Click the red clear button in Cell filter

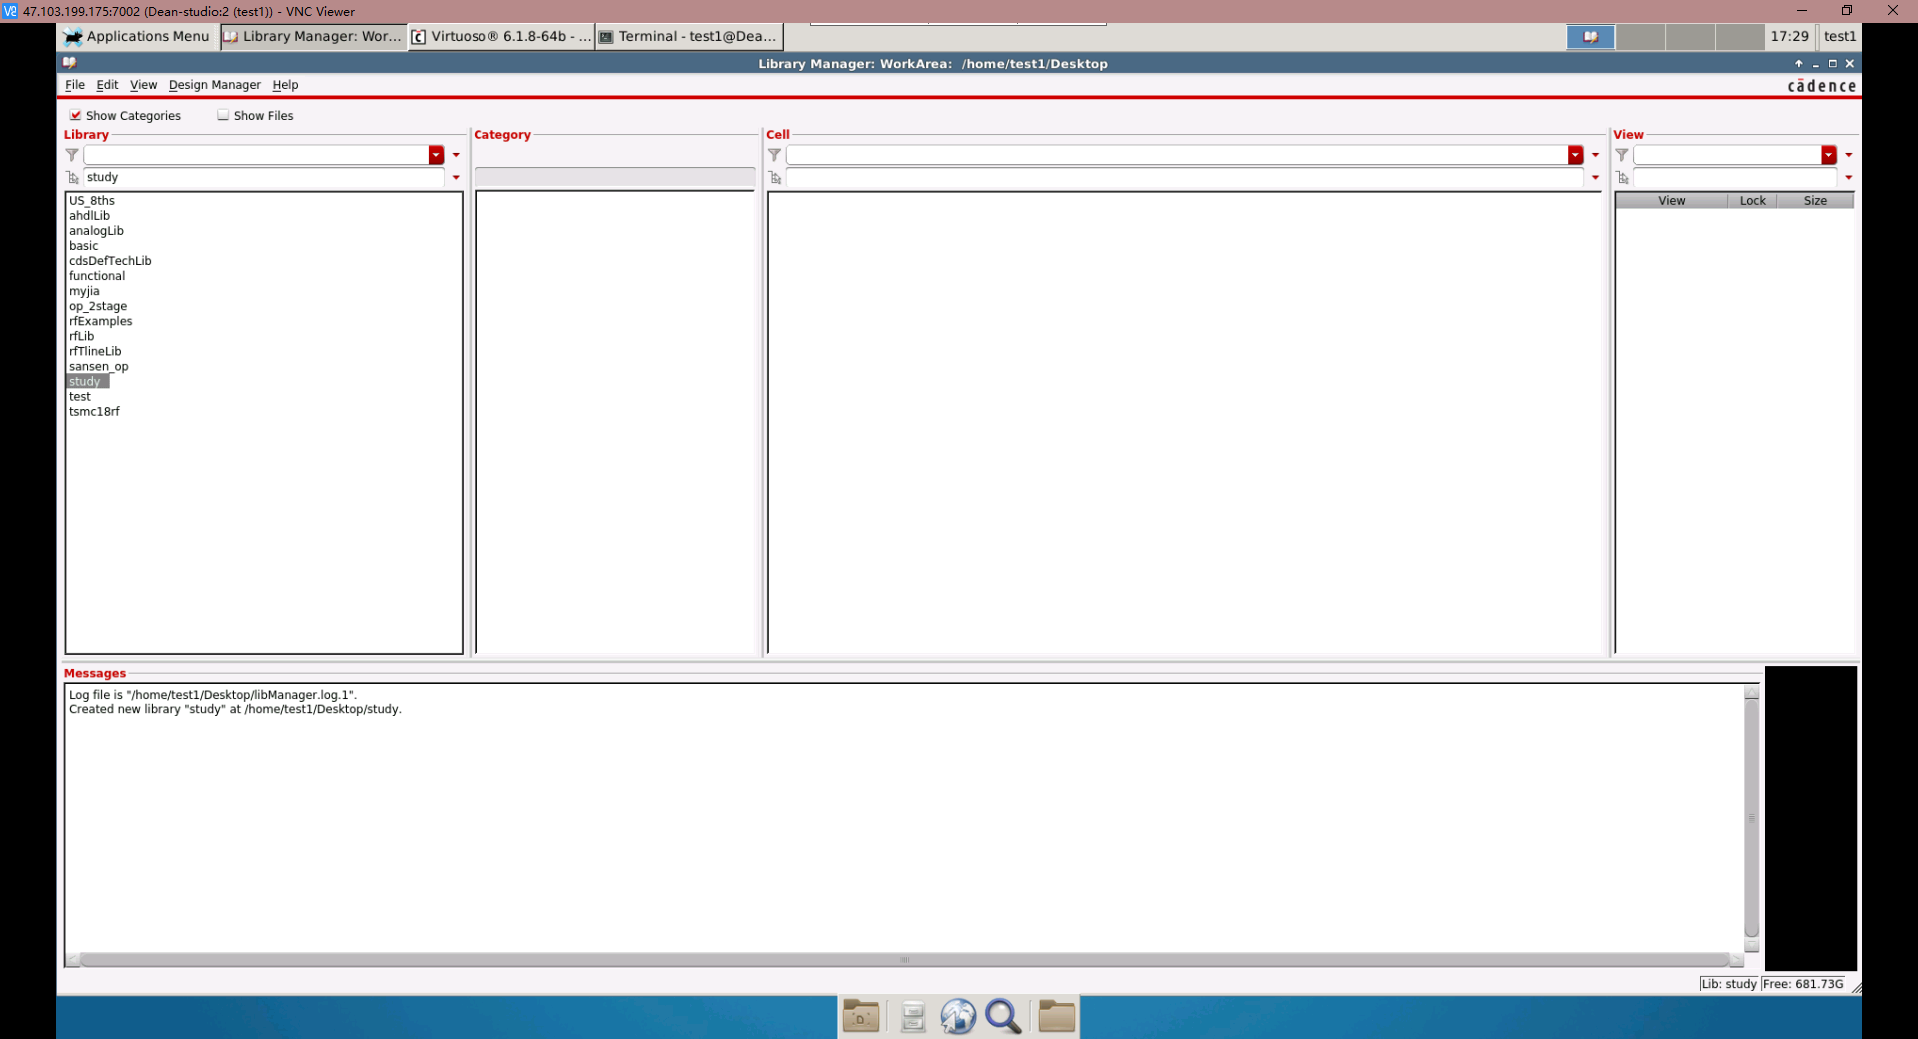[x=1576, y=155]
